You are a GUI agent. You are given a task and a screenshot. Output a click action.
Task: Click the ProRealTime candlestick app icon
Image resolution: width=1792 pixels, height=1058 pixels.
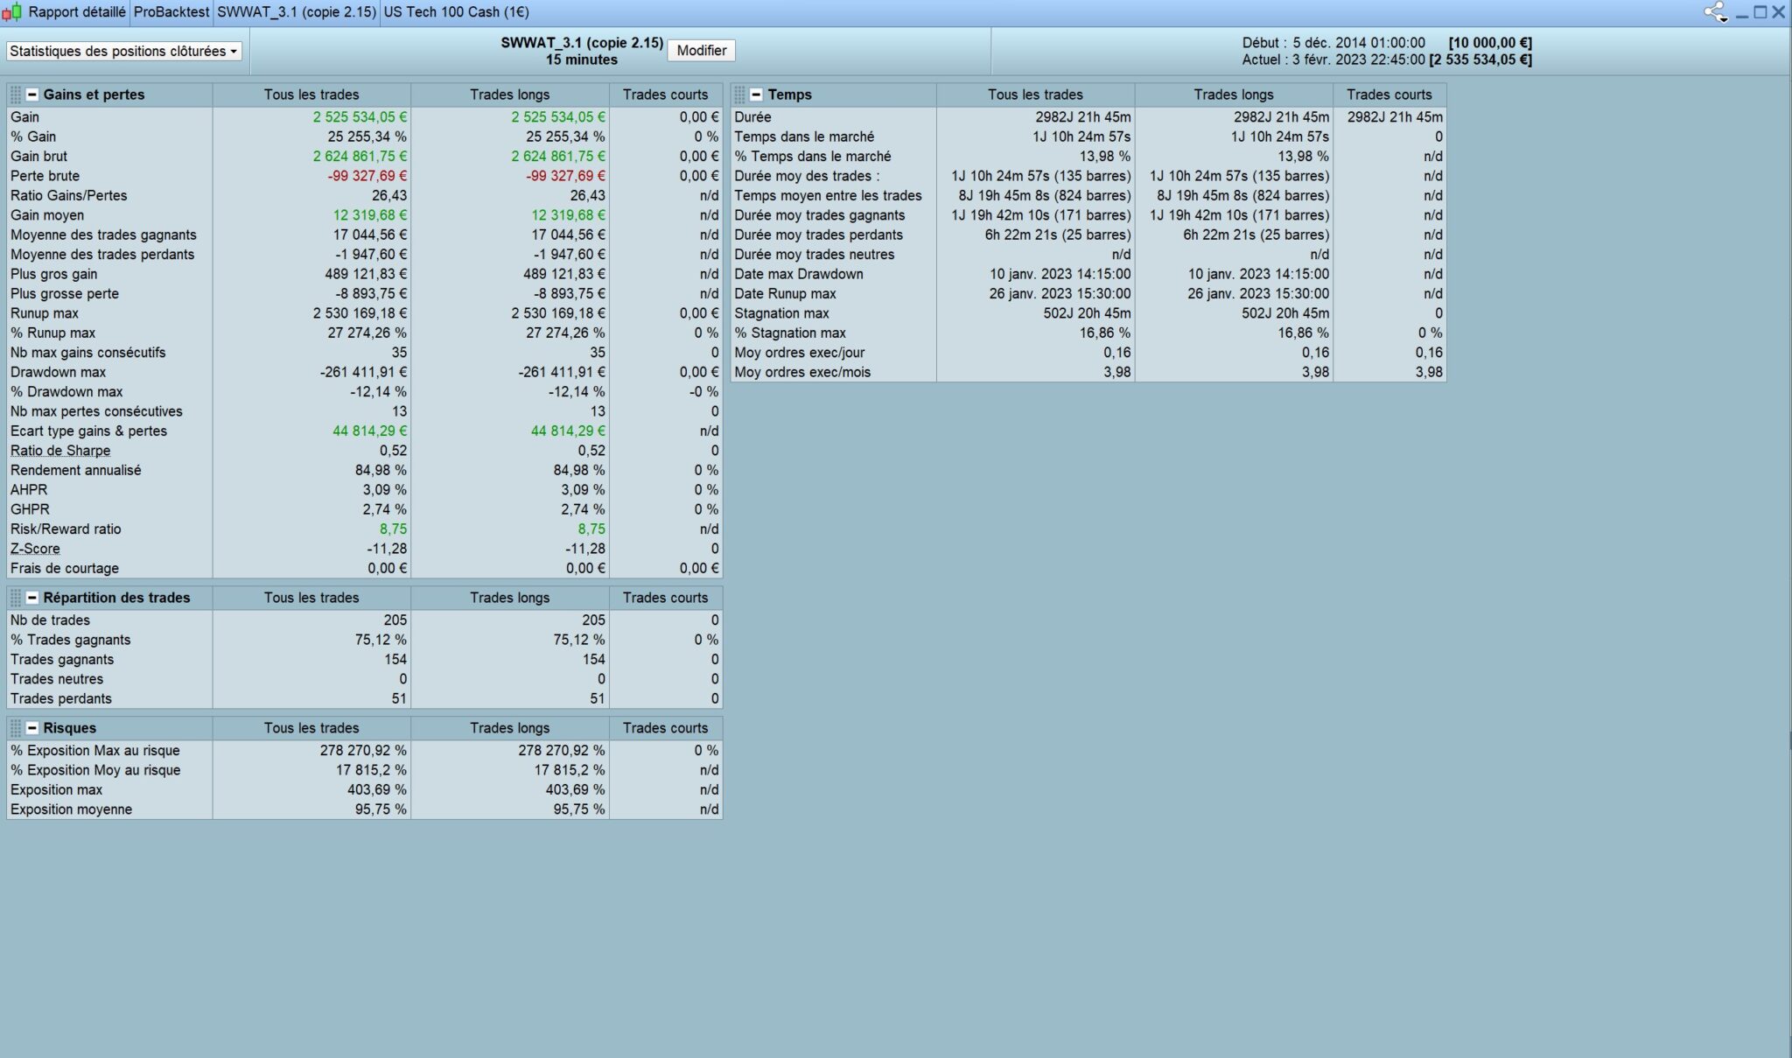(12, 12)
